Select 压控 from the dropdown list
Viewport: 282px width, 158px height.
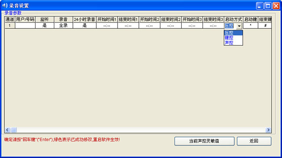(x=233, y=32)
